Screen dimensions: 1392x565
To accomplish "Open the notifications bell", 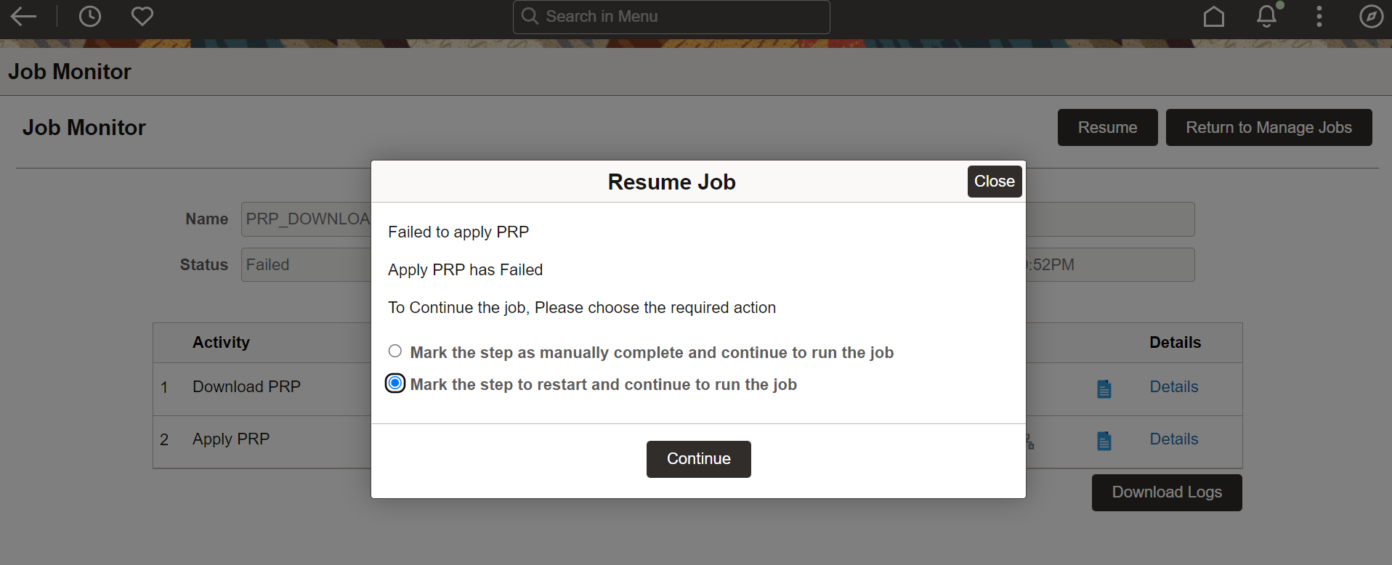I will [x=1267, y=17].
